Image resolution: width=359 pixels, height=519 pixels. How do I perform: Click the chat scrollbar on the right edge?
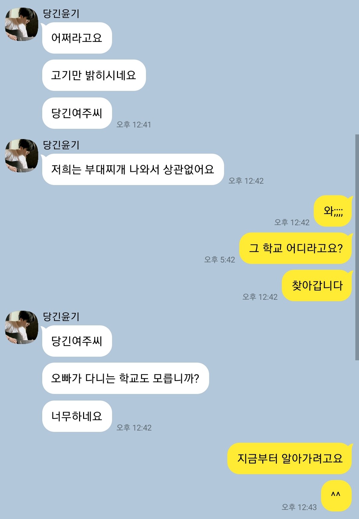pos(357,247)
